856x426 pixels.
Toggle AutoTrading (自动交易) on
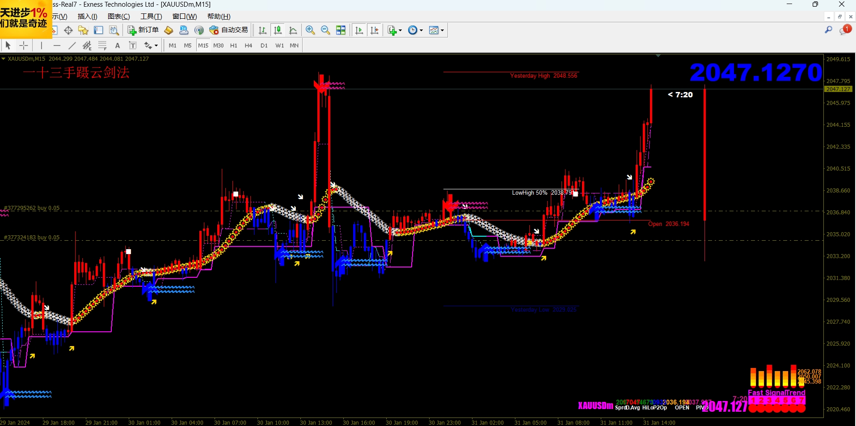tap(228, 30)
